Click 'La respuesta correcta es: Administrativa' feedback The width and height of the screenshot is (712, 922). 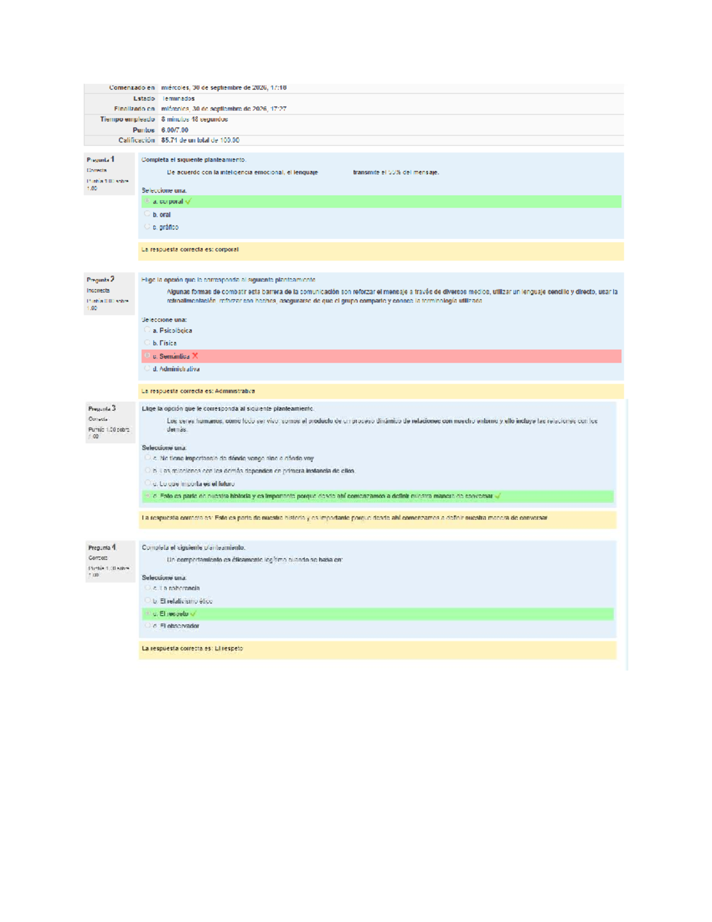click(x=198, y=391)
